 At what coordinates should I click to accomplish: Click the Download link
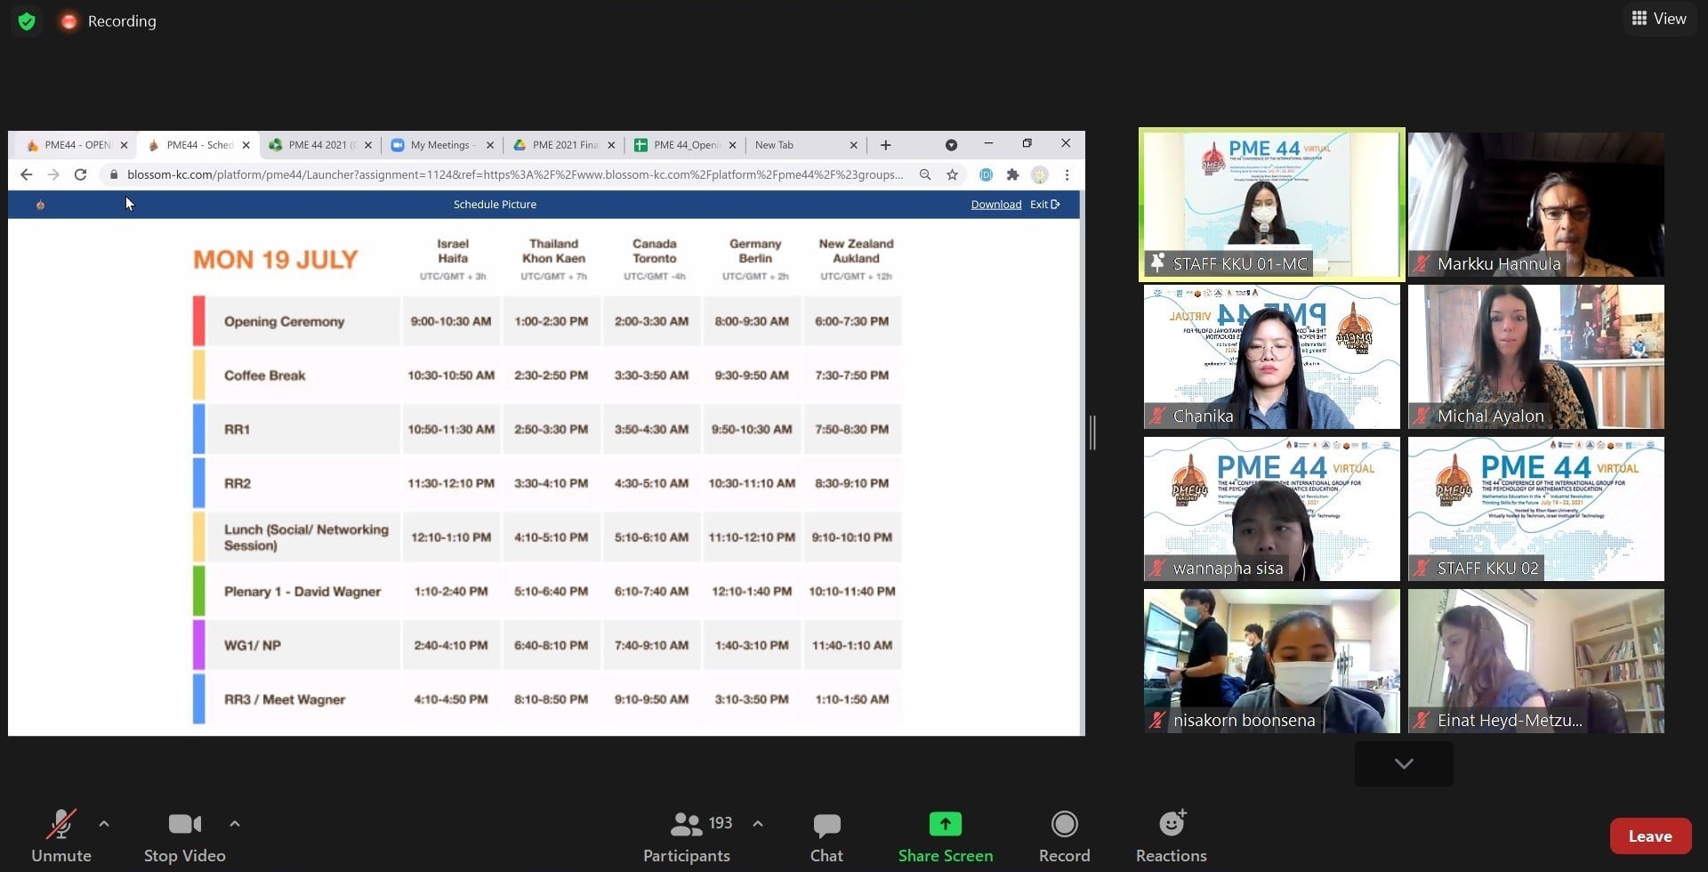tap(995, 205)
